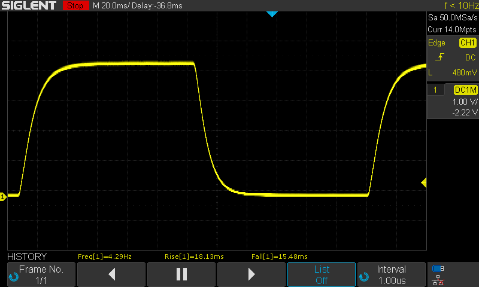Click the DC1M channel coupling badge

[465, 90]
